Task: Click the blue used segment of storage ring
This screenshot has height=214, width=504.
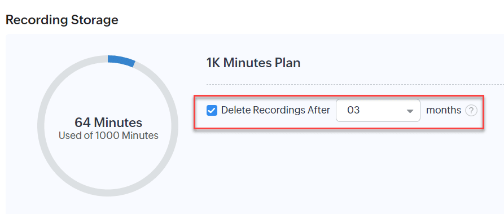Action: click(x=122, y=60)
